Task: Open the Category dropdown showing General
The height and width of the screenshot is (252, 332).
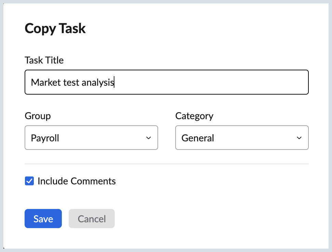Action: point(242,138)
